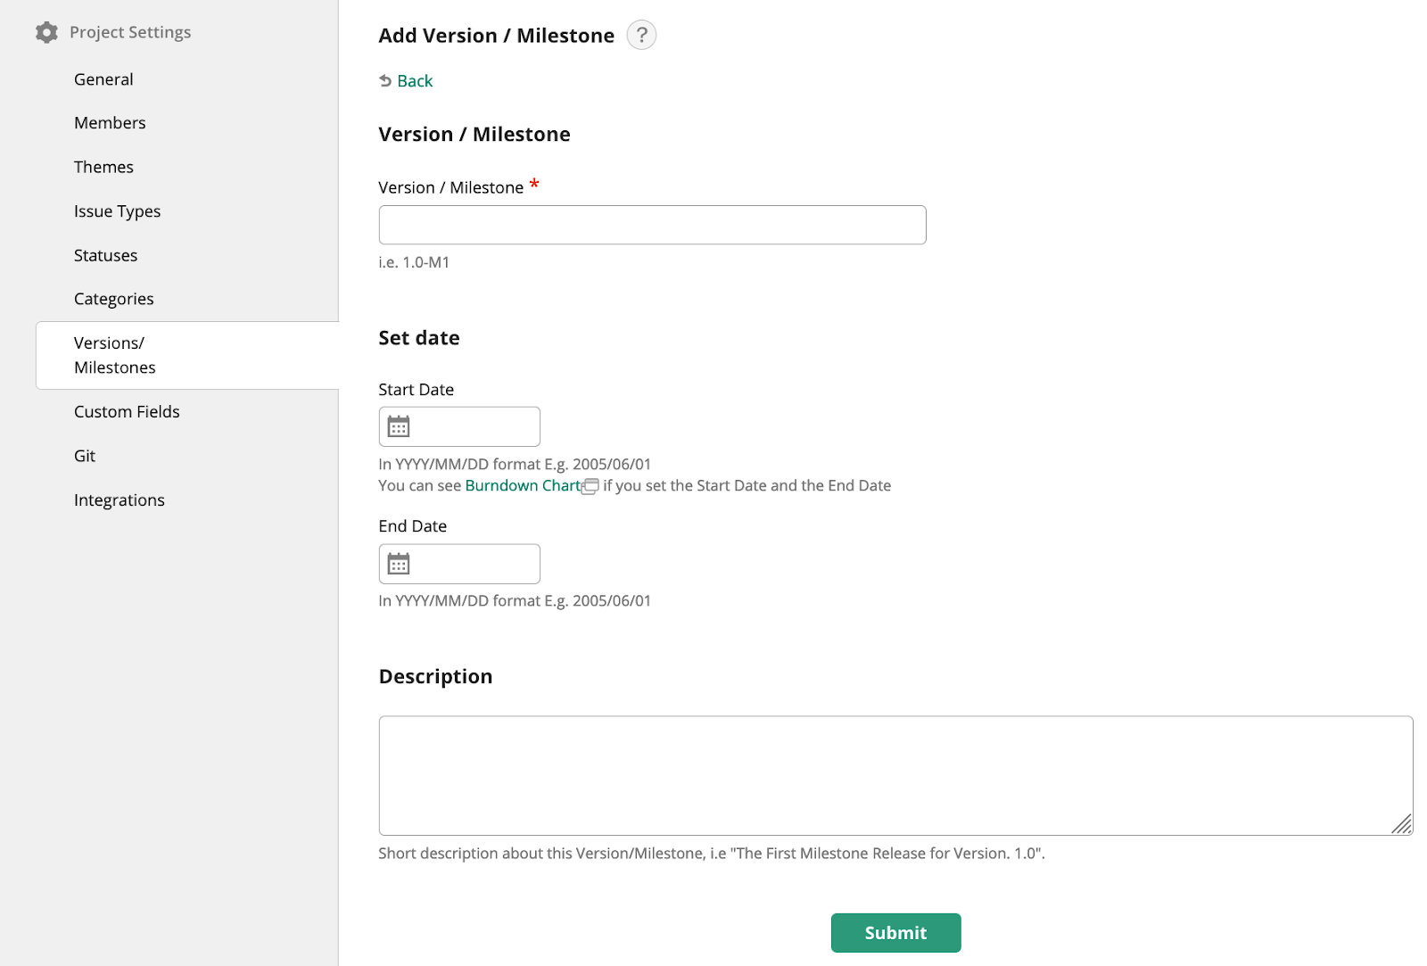Open the Start Date calendar icon
1427x966 pixels.
(x=399, y=426)
